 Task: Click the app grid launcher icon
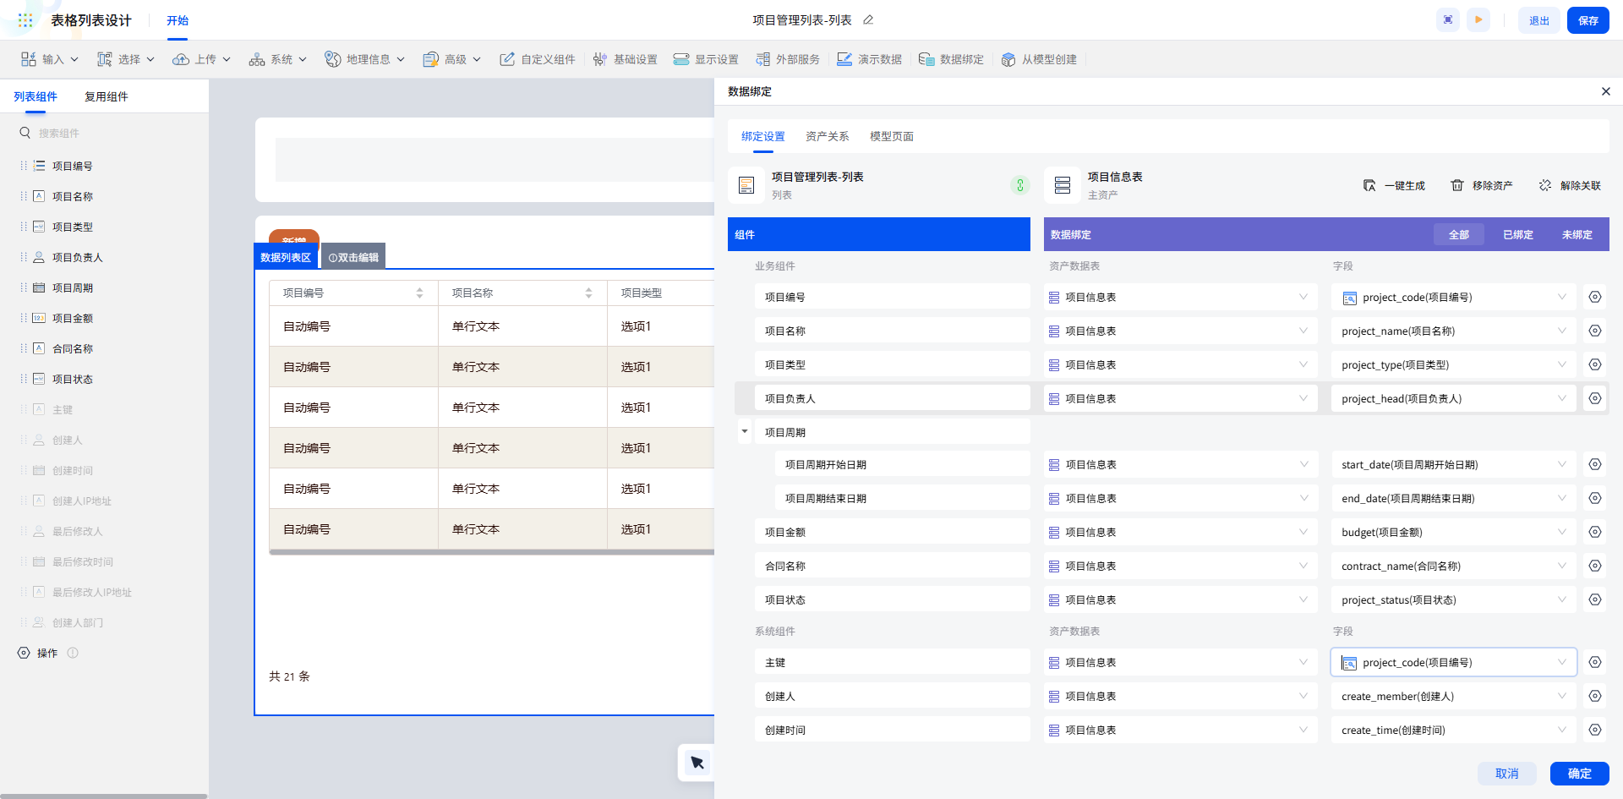[x=25, y=20]
